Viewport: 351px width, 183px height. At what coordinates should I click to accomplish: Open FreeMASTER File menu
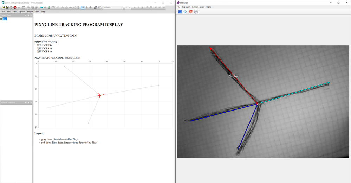pos(4,11)
